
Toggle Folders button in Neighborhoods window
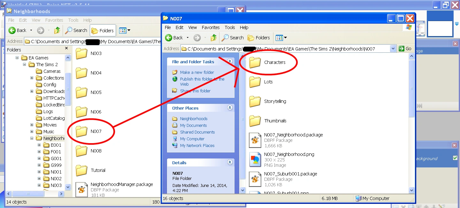[103, 31]
